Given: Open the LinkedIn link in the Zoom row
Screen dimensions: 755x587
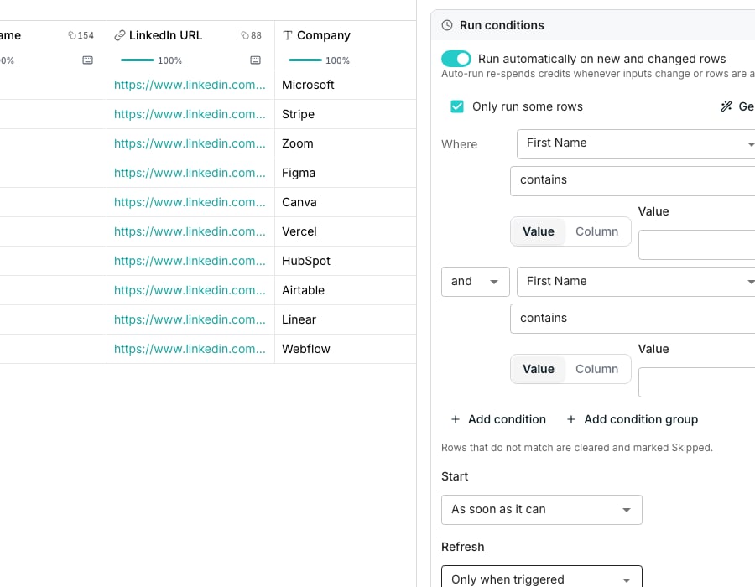Looking at the screenshot, I should (x=190, y=143).
